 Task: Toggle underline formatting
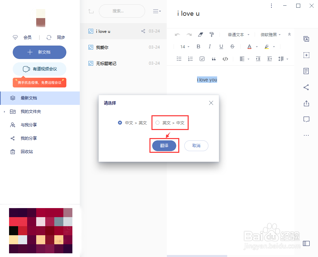tap(221, 47)
